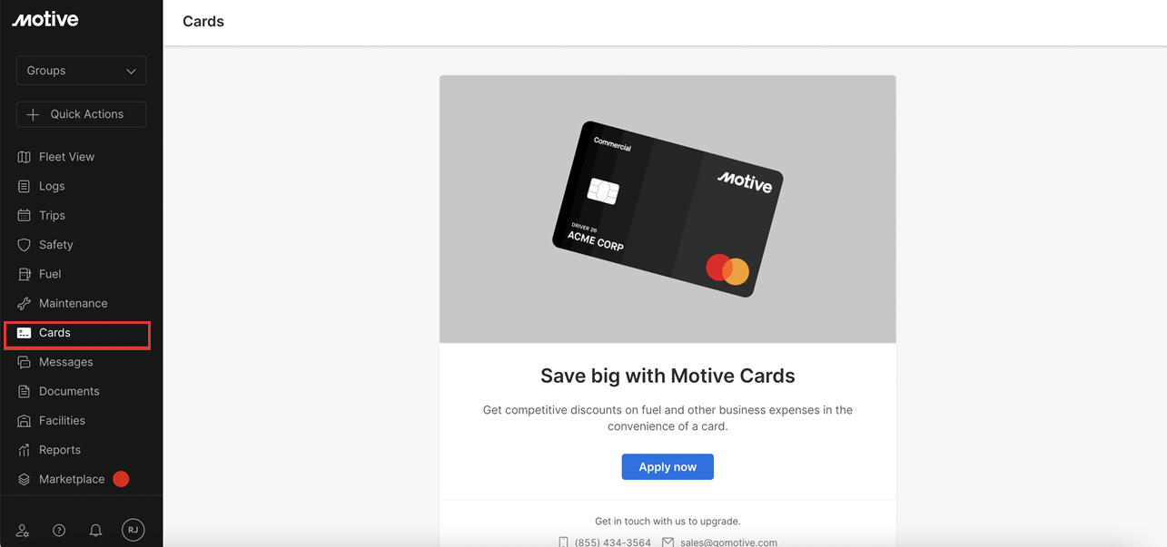The image size is (1167, 547).
Task: Open the help question mark icon
Action: pyautogui.click(x=59, y=531)
